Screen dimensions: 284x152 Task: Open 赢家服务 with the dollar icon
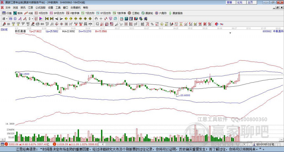click(176, 13)
